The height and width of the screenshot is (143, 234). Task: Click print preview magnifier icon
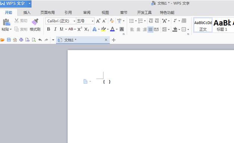point(34,40)
